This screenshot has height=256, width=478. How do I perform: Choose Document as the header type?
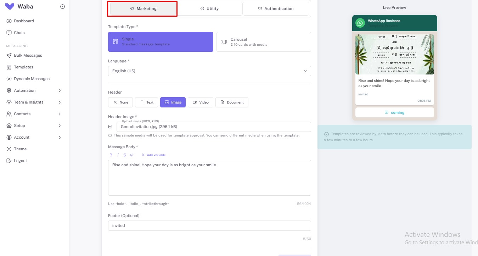(232, 102)
